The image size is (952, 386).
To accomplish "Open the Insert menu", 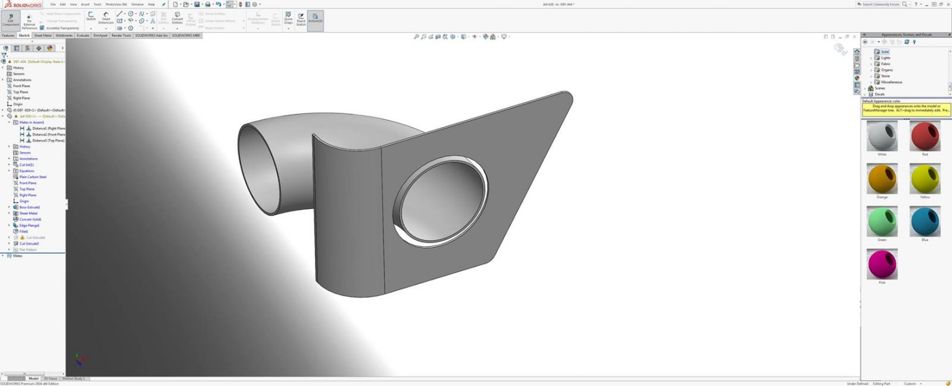I will 85,4.
